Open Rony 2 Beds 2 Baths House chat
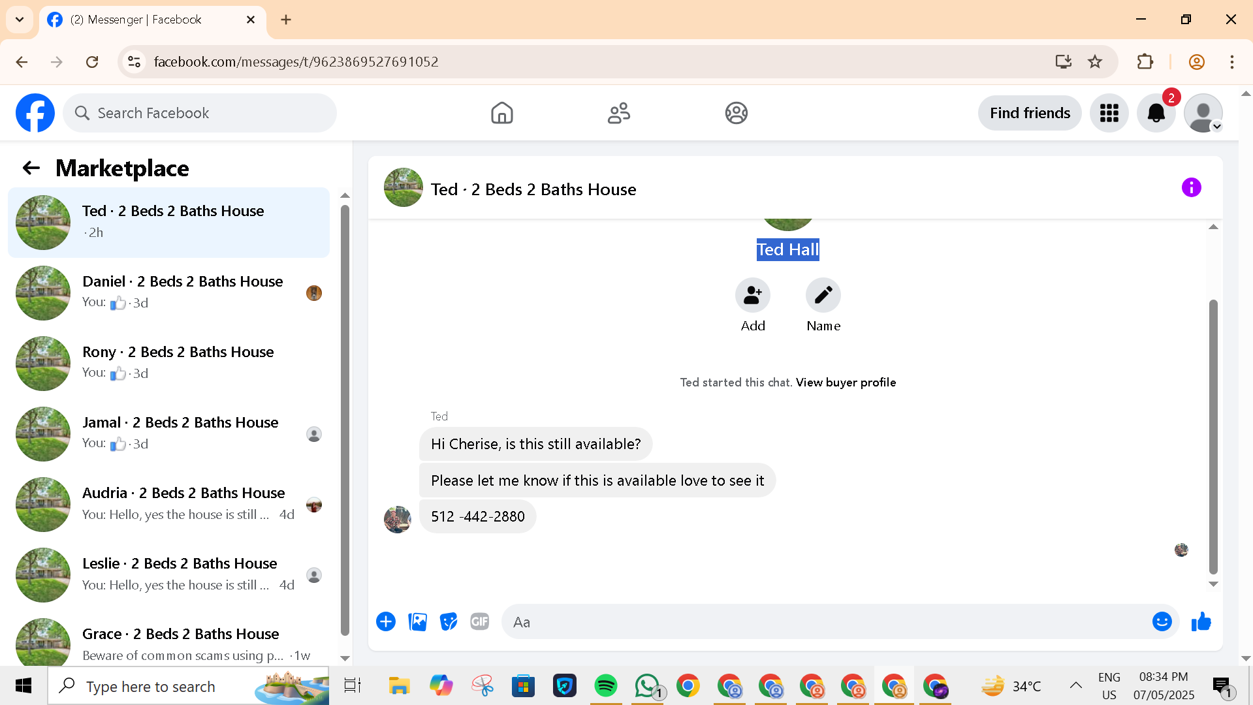The width and height of the screenshot is (1253, 705). coord(168,364)
